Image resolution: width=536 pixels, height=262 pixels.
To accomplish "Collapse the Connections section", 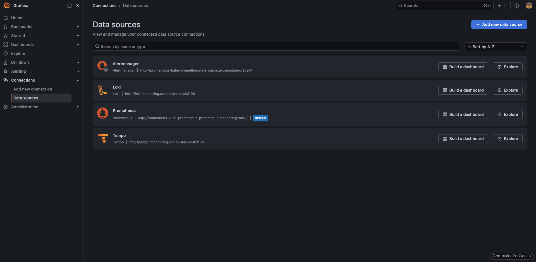I will (x=78, y=80).
